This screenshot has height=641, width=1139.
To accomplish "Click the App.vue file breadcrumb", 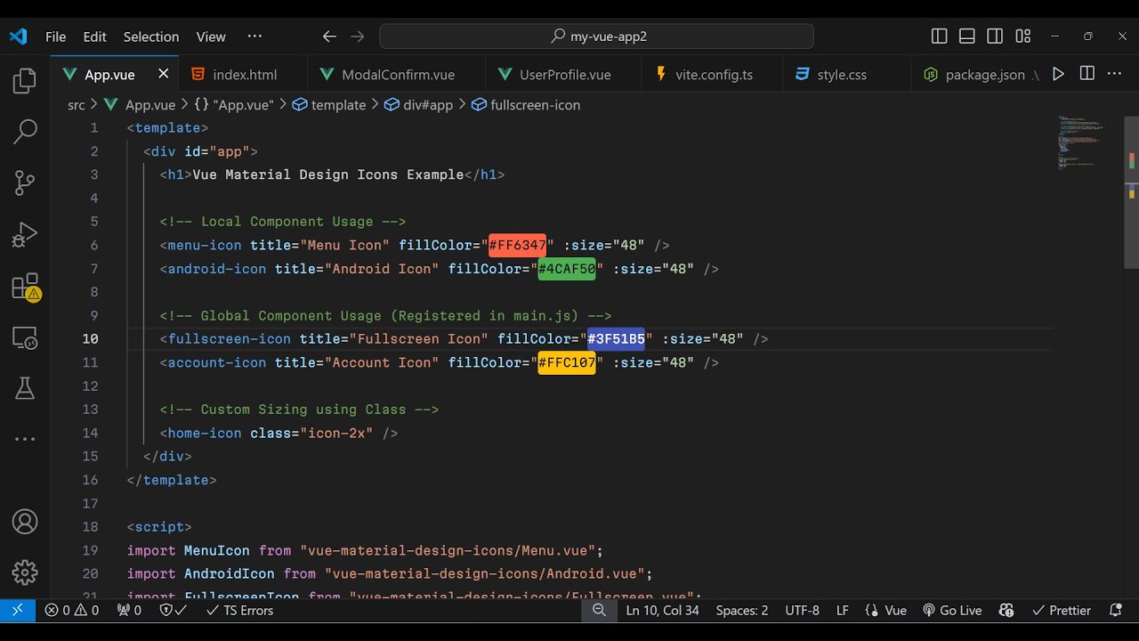I will pyautogui.click(x=140, y=105).
